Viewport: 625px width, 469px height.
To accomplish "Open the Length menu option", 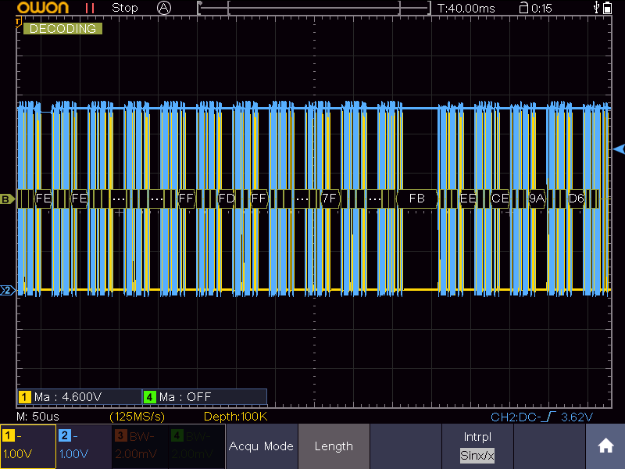I will (334, 446).
